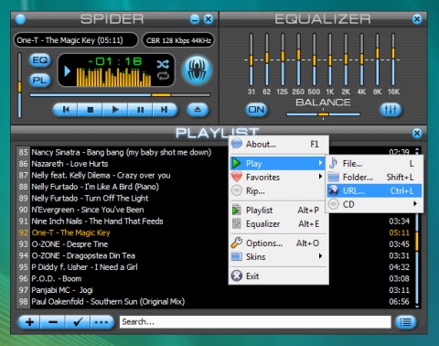Screen dimensions: 439x346
Task: Skip to the next track
Action: [x=165, y=110]
